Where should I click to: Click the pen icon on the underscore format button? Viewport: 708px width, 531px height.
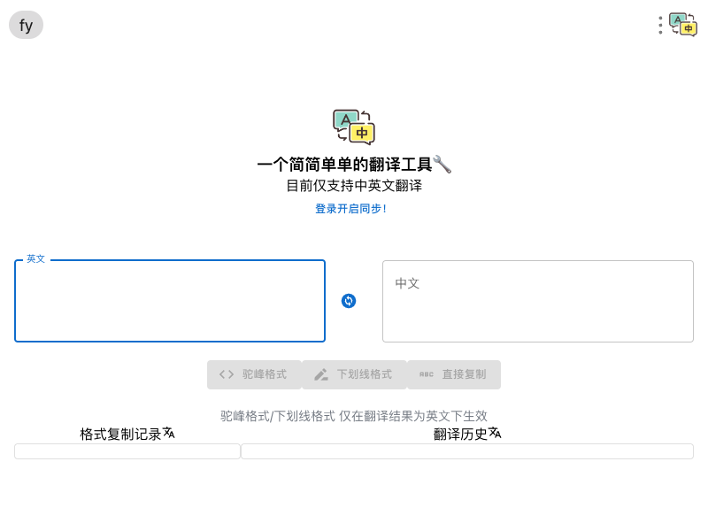[x=321, y=374]
